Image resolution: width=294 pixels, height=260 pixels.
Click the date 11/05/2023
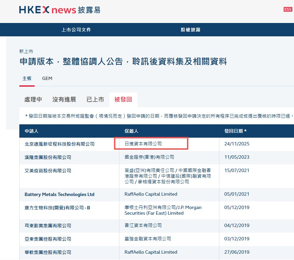pyautogui.click(x=237, y=157)
